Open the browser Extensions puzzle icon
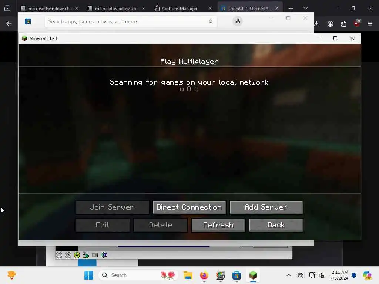Viewport: 379px width, 284px height. 343,24
